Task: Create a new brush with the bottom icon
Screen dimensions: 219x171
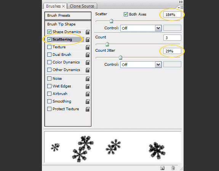Action: coord(162,168)
